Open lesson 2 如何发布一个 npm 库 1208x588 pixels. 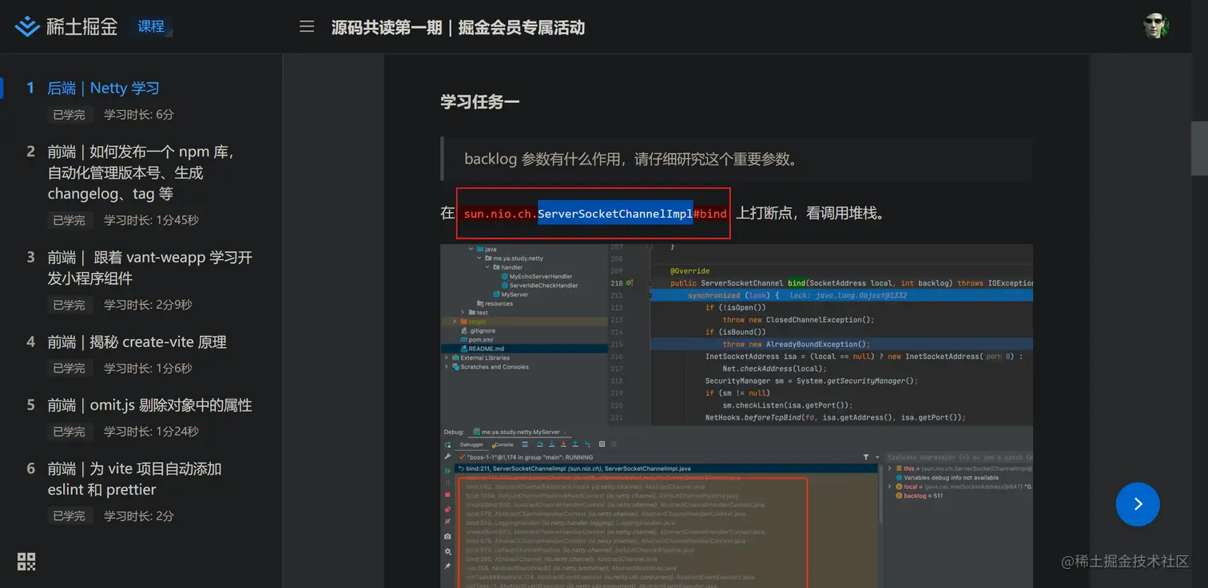[x=141, y=173]
